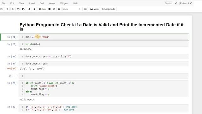Open the View menu
This screenshot has width=202, height=114.
22,3
